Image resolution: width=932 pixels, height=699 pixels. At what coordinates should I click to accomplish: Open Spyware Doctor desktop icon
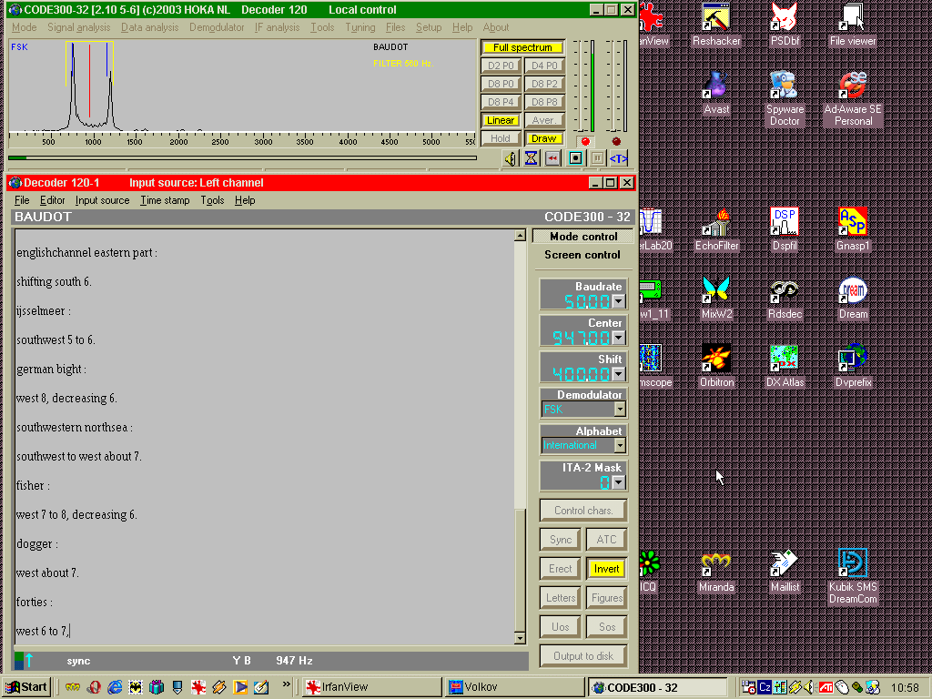pyautogui.click(x=785, y=98)
